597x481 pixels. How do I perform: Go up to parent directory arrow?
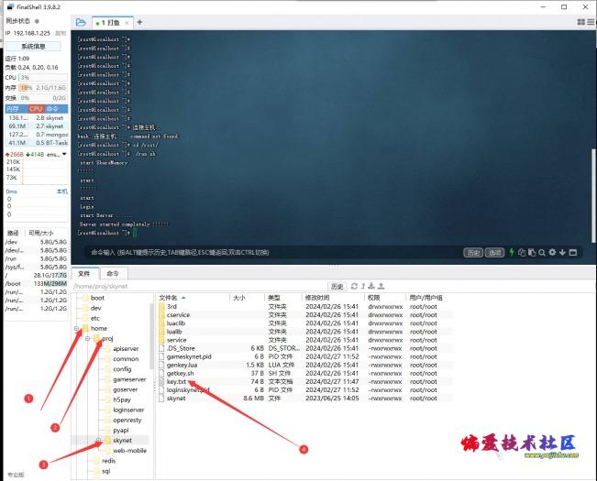[x=363, y=286]
